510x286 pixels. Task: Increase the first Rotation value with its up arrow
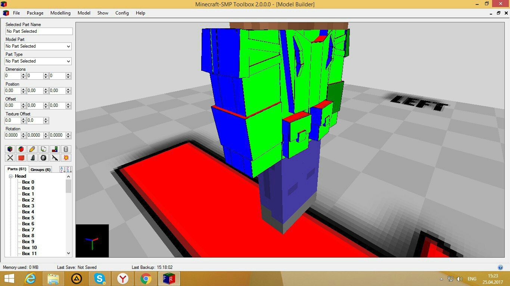[x=24, y=134]
